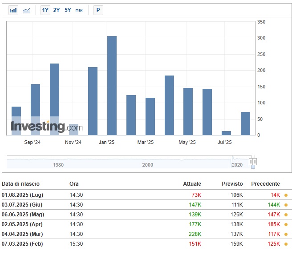296x255 pixels.
Task: Show the max time range
Action: point(79,10)
